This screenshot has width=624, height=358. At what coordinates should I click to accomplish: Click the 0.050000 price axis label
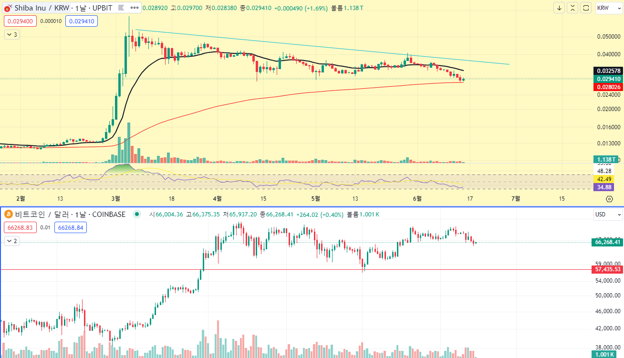coord(608,37)
